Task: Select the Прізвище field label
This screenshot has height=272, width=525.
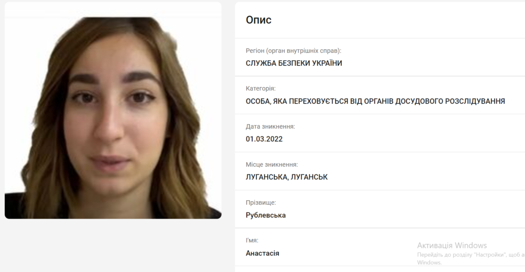Action: 261,203
